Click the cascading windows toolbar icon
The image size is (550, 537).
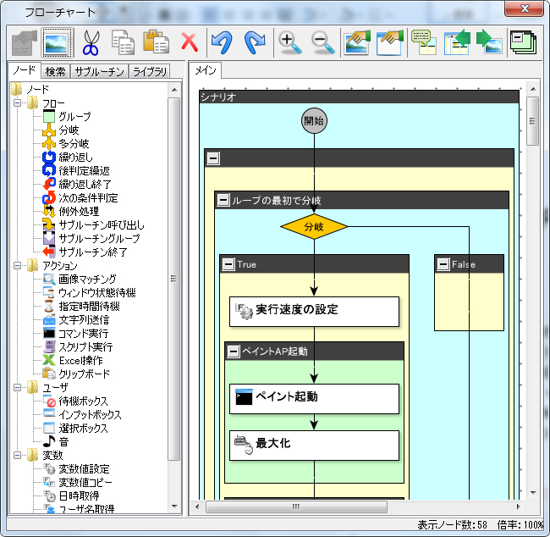tap(523, 42)
